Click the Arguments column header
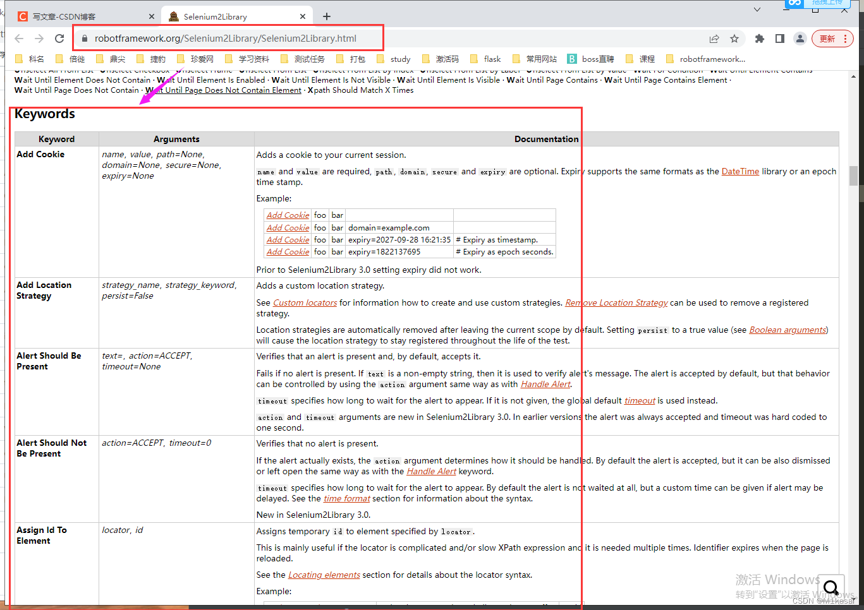Screen dimensions: 864x610 [x=176, y=139]
